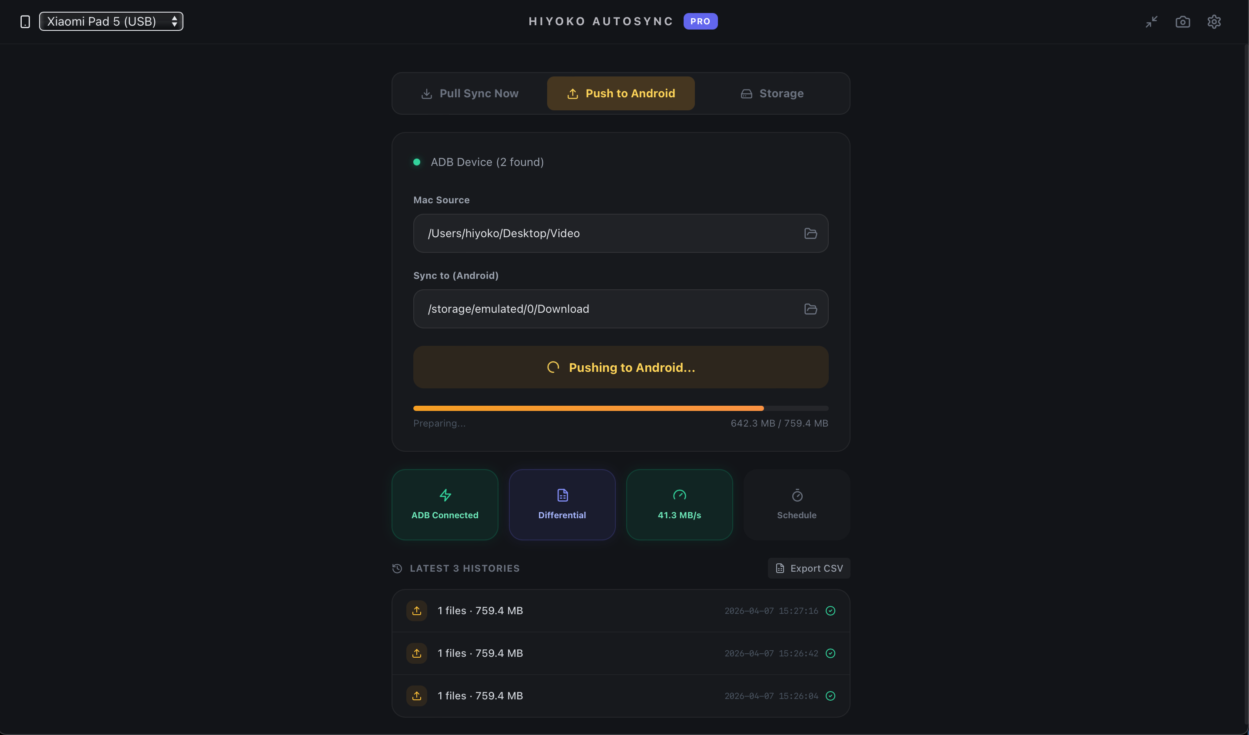
Task: Click the speedometer gauge icon
Action: tap(680, 495)
